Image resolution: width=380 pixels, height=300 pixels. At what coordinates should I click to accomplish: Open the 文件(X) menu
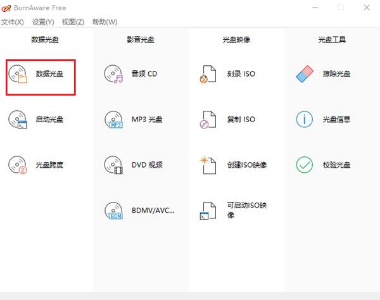click(x=13, y=22)
